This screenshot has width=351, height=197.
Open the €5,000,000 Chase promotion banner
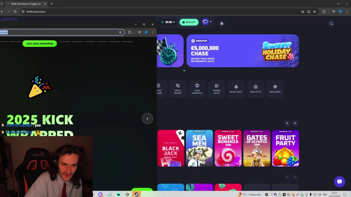click(243, 51)
